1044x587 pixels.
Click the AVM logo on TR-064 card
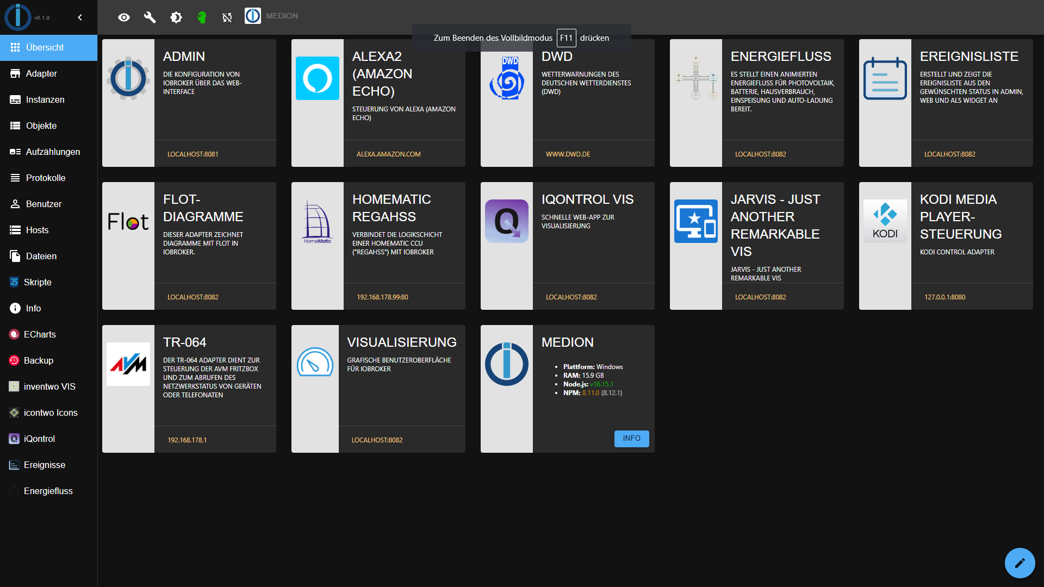[x=128, y=364]
